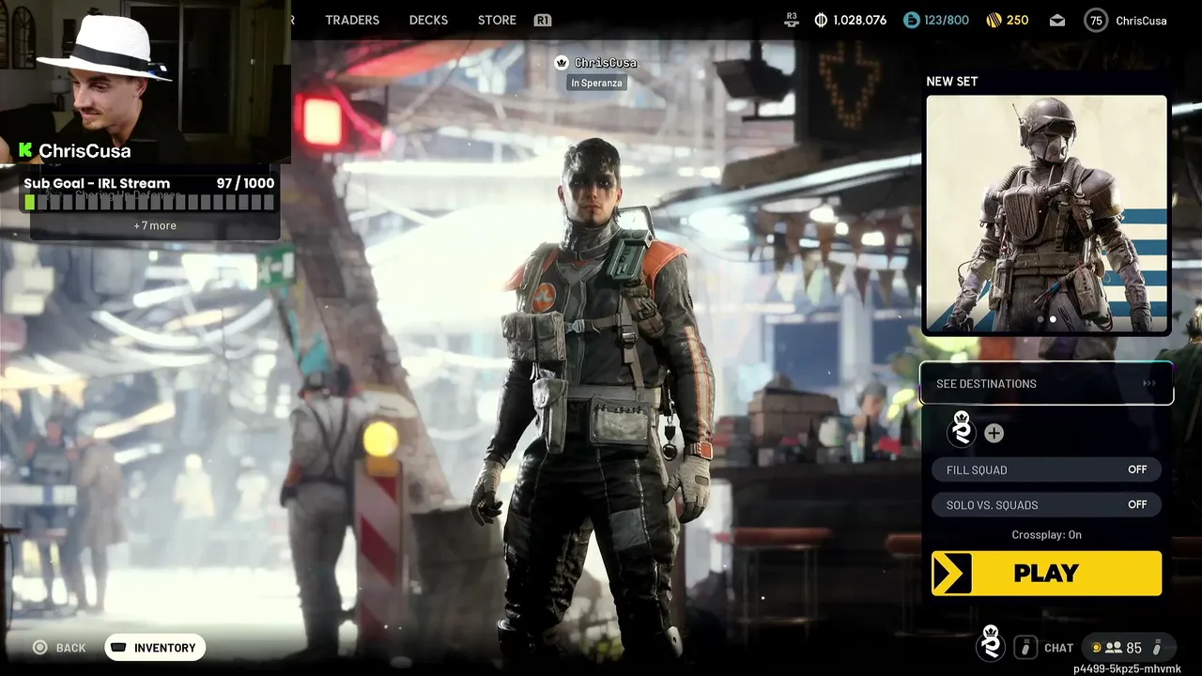Screen dimensions: 1202x676
Task: View coin balance 1,028,076
Action: coord(851,20)
